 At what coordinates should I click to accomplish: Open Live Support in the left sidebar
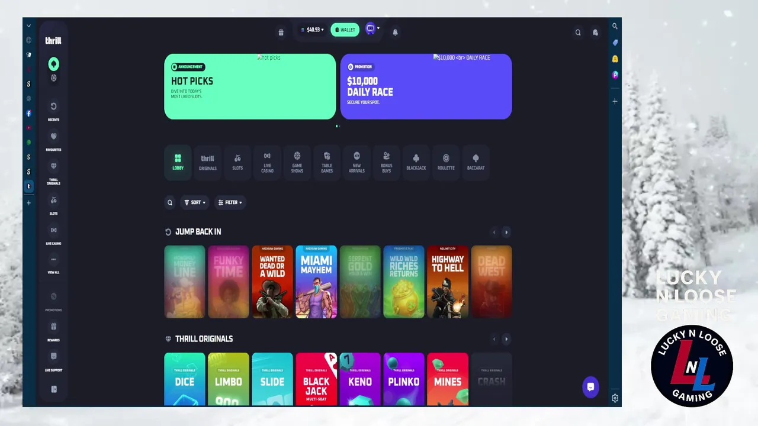click(53, 362)
